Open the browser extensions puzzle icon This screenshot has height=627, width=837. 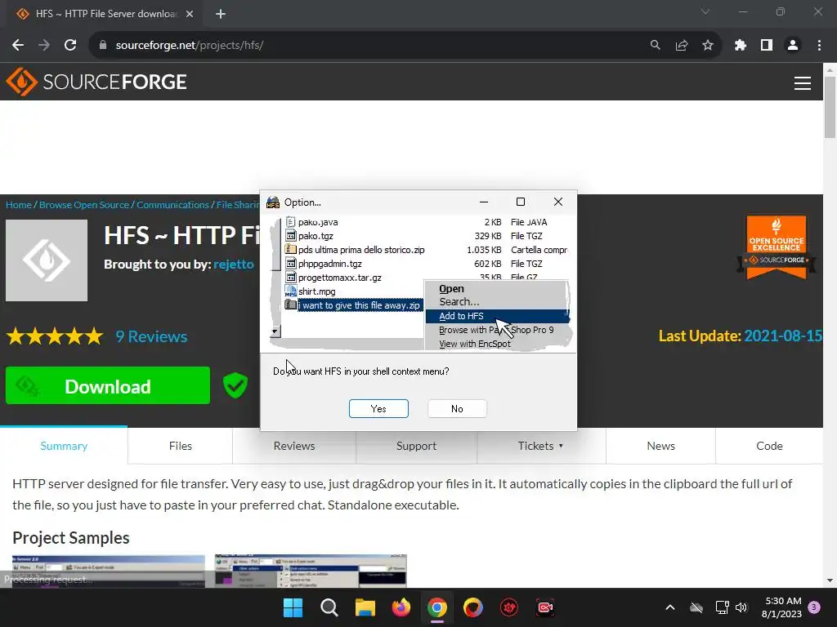740,46
